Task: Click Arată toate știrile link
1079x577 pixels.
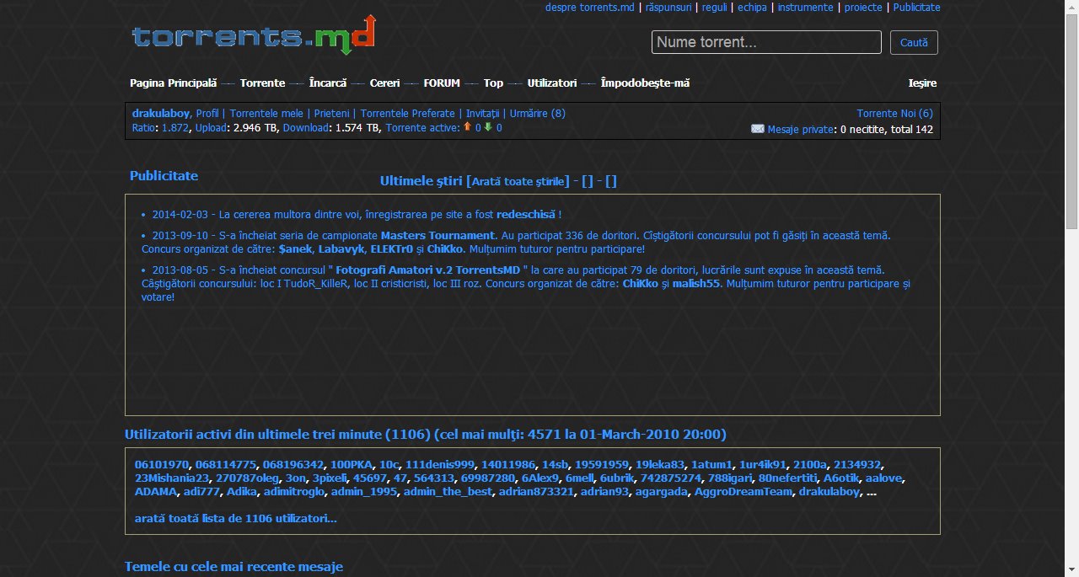Action: pyautogui.click(x=518, y=181)
